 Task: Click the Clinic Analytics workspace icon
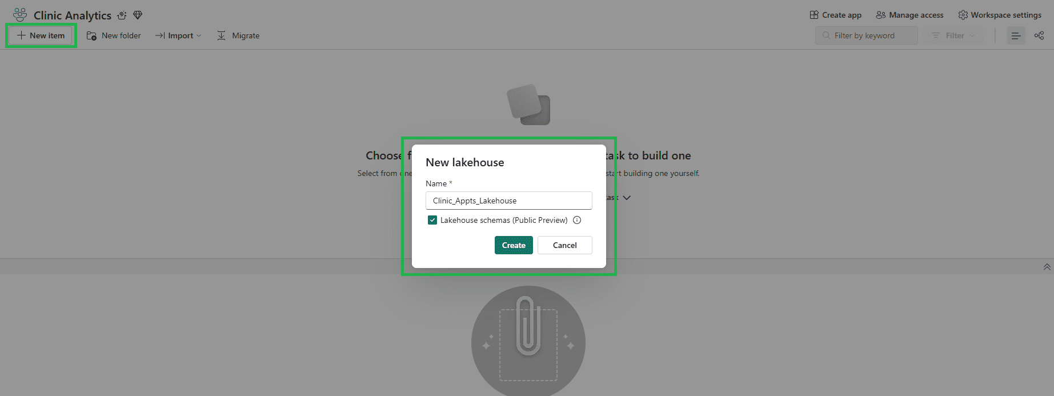click(x=20, y=15)
